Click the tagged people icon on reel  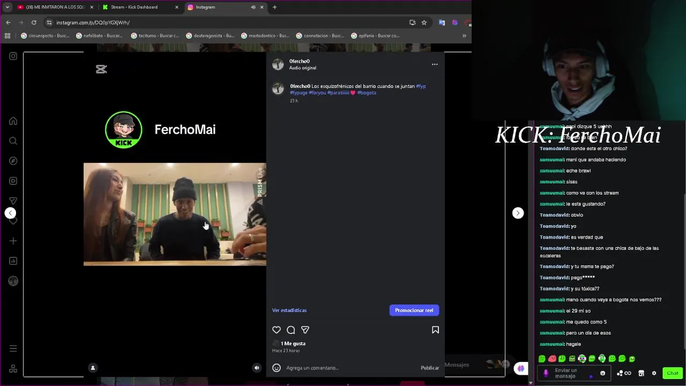[93, 368]
